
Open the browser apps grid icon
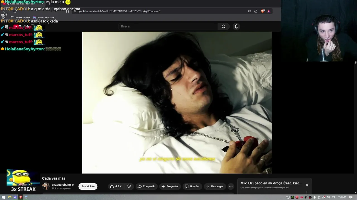pos(4,17)
